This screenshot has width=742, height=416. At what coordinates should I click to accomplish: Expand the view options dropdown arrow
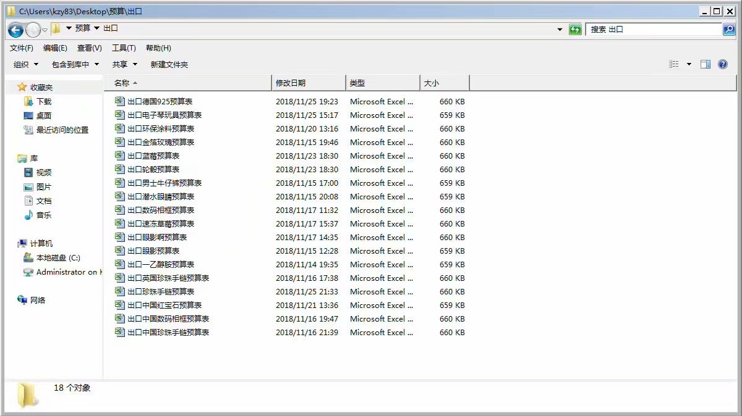coord(689,64)
